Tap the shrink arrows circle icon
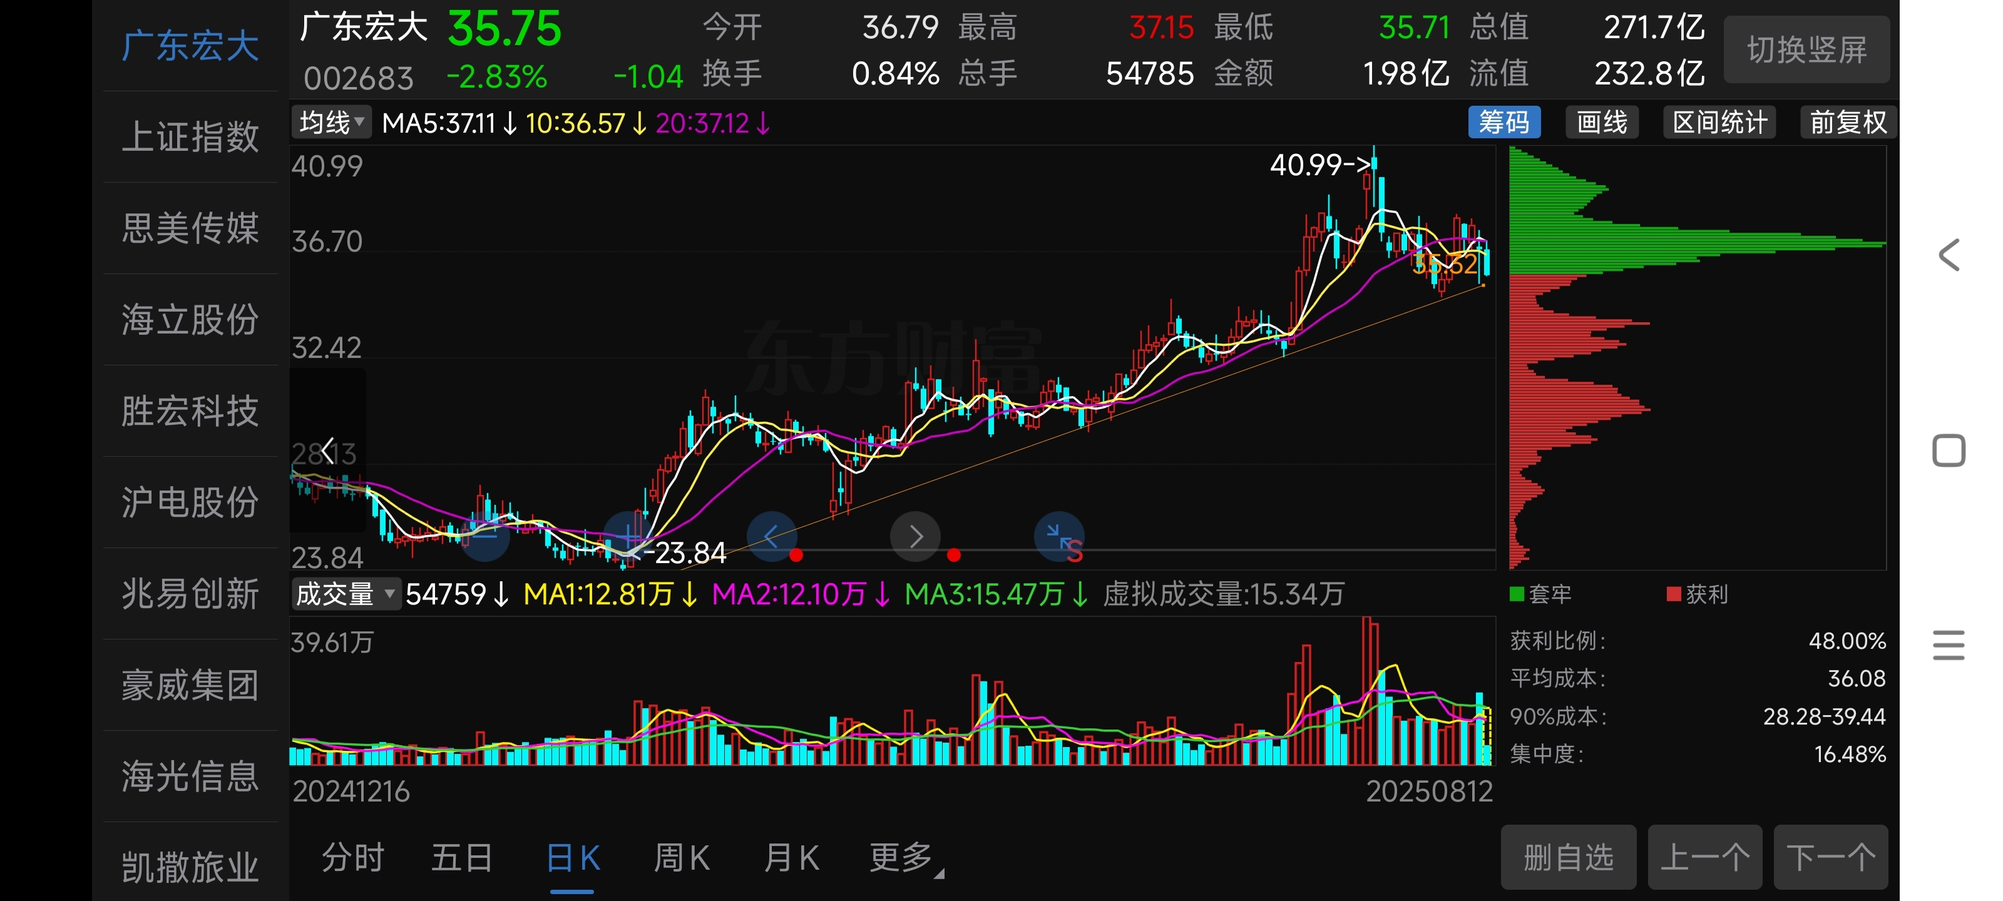The height and width of the screenshot is (901, 2003). tap(1058, 535)
